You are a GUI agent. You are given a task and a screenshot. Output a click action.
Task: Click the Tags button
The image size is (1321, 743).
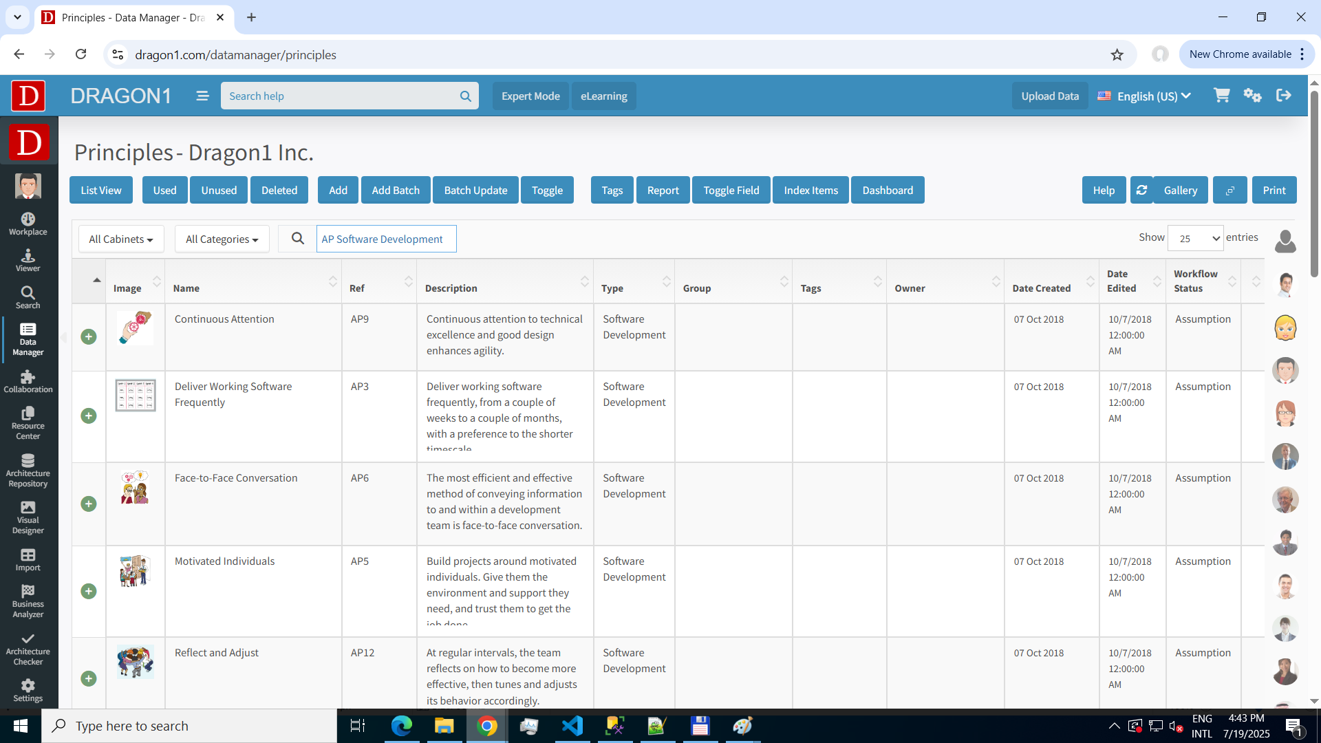(612, 190)
